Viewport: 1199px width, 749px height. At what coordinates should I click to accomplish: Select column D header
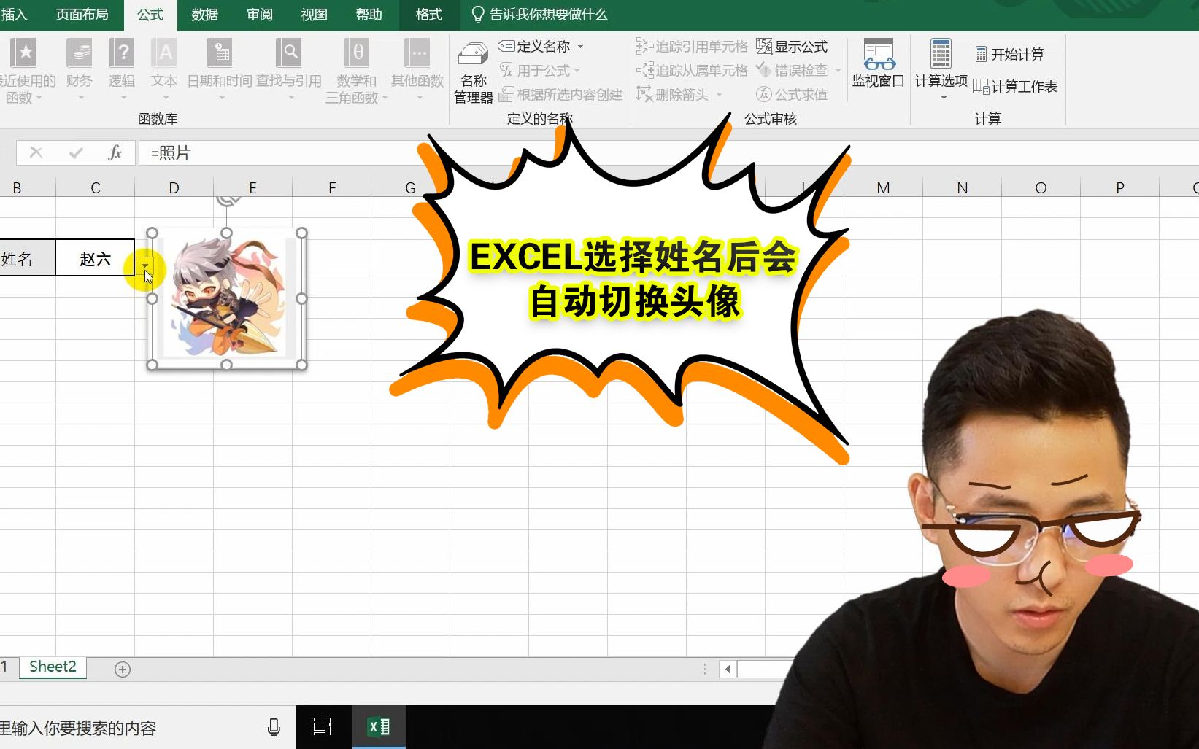(x=174, y=188)
